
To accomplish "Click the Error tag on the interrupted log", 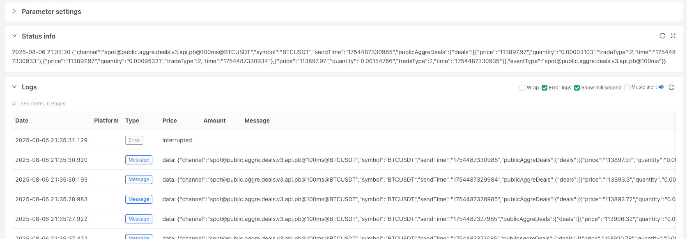I will click(x=134, y=140).
